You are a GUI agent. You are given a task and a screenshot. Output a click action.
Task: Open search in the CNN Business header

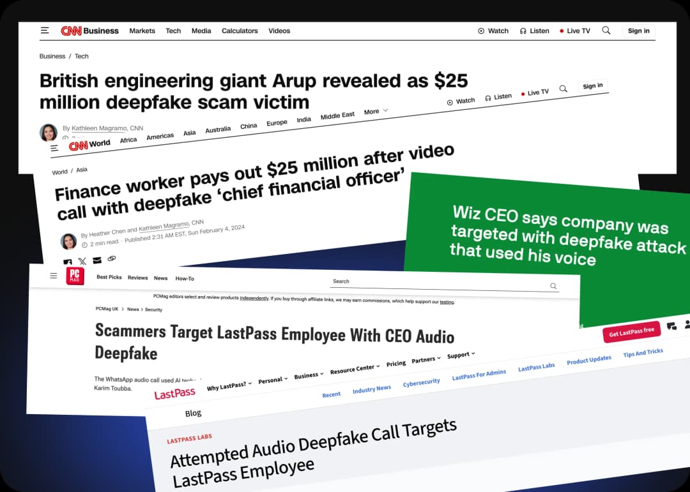tap(606, 31)
